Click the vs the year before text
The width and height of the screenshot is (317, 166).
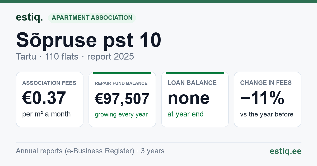click(x=267, y=114)
